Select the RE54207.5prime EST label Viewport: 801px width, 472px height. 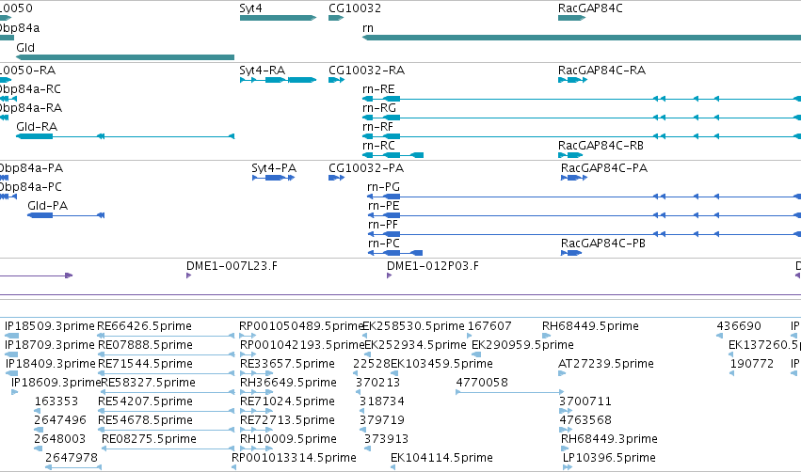pos(145,401)
